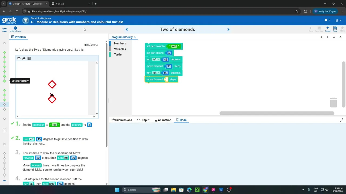Click the module step 5 badge in the sidebar
The height and width of the screenshot is (194, 346).
[4, 130]
